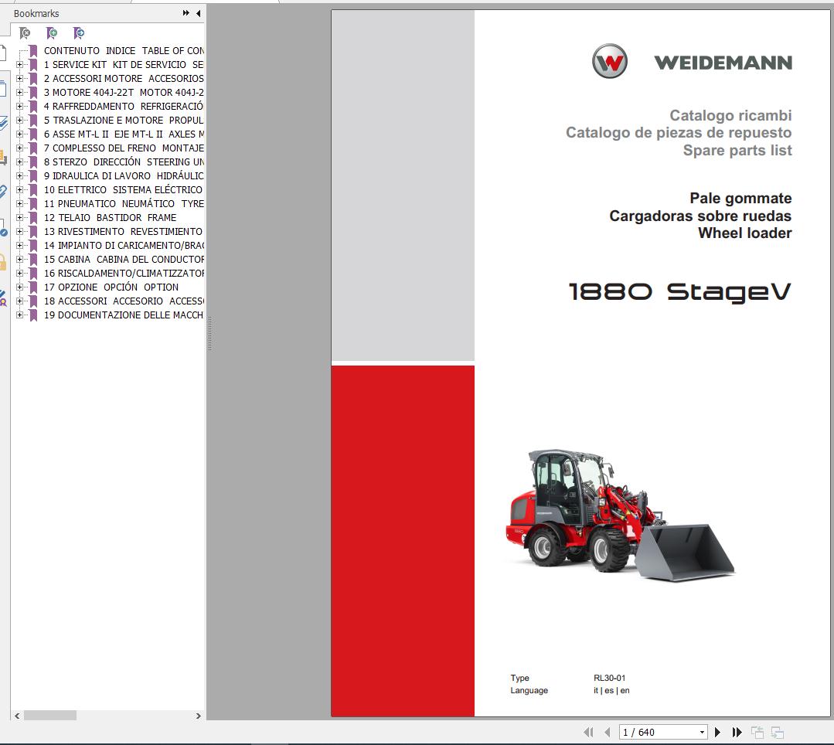Select bookmark 19 DOCUMENTAZIONE DELLE MACCHINE

(x=124, y=315)
